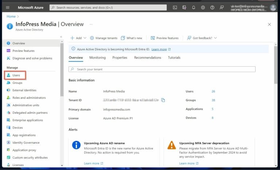280x170 pixels.
Task: Click the top bar feedback icon
Action: click(222, 8)
